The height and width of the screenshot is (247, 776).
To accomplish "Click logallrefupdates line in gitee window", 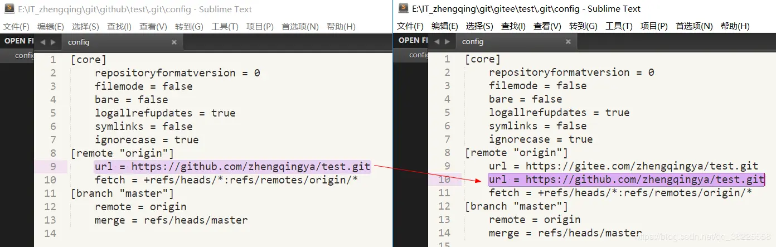I will point(559,113).
